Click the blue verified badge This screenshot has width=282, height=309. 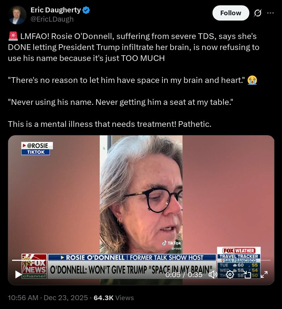[86, 10]
